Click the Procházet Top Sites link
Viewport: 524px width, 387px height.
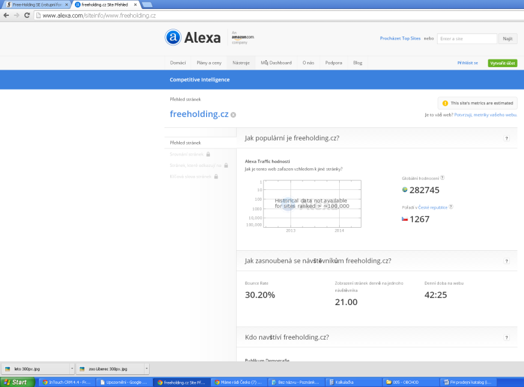400,38
